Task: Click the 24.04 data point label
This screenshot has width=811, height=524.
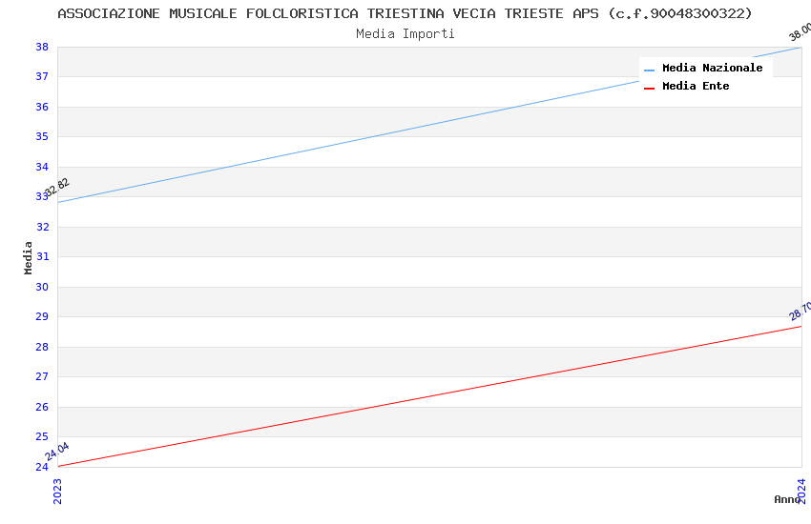Action: coord(57,452)
